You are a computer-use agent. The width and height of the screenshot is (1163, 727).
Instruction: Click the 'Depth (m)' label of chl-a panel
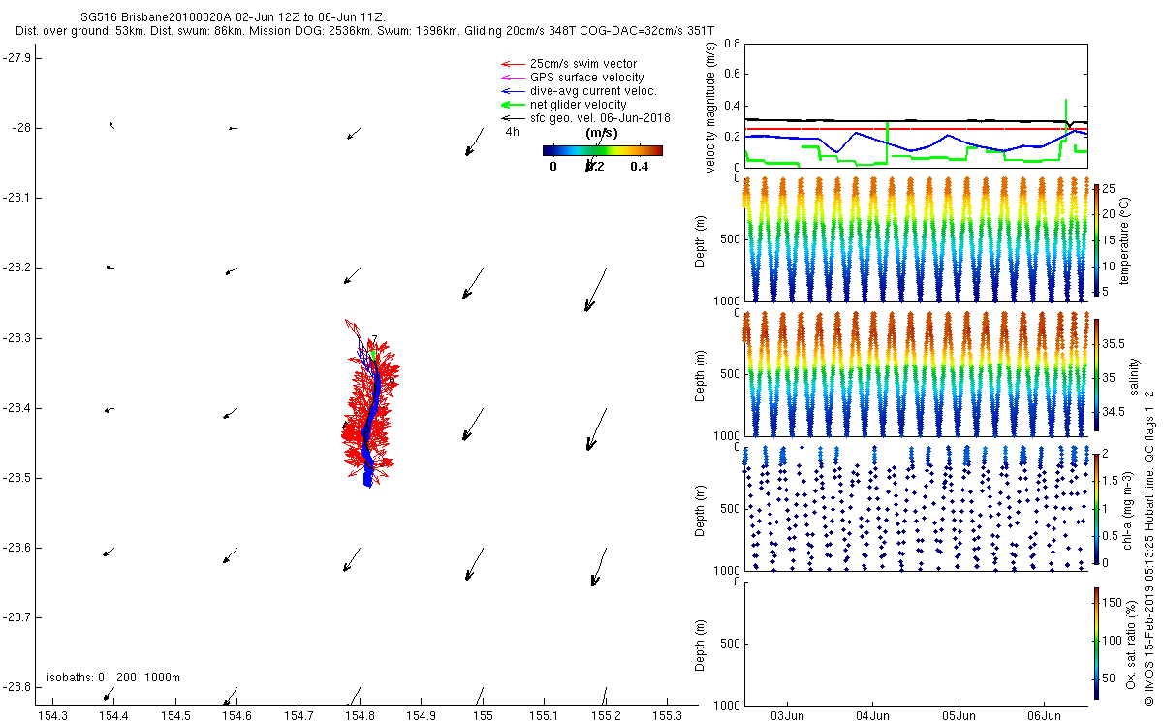pos(700,509)
